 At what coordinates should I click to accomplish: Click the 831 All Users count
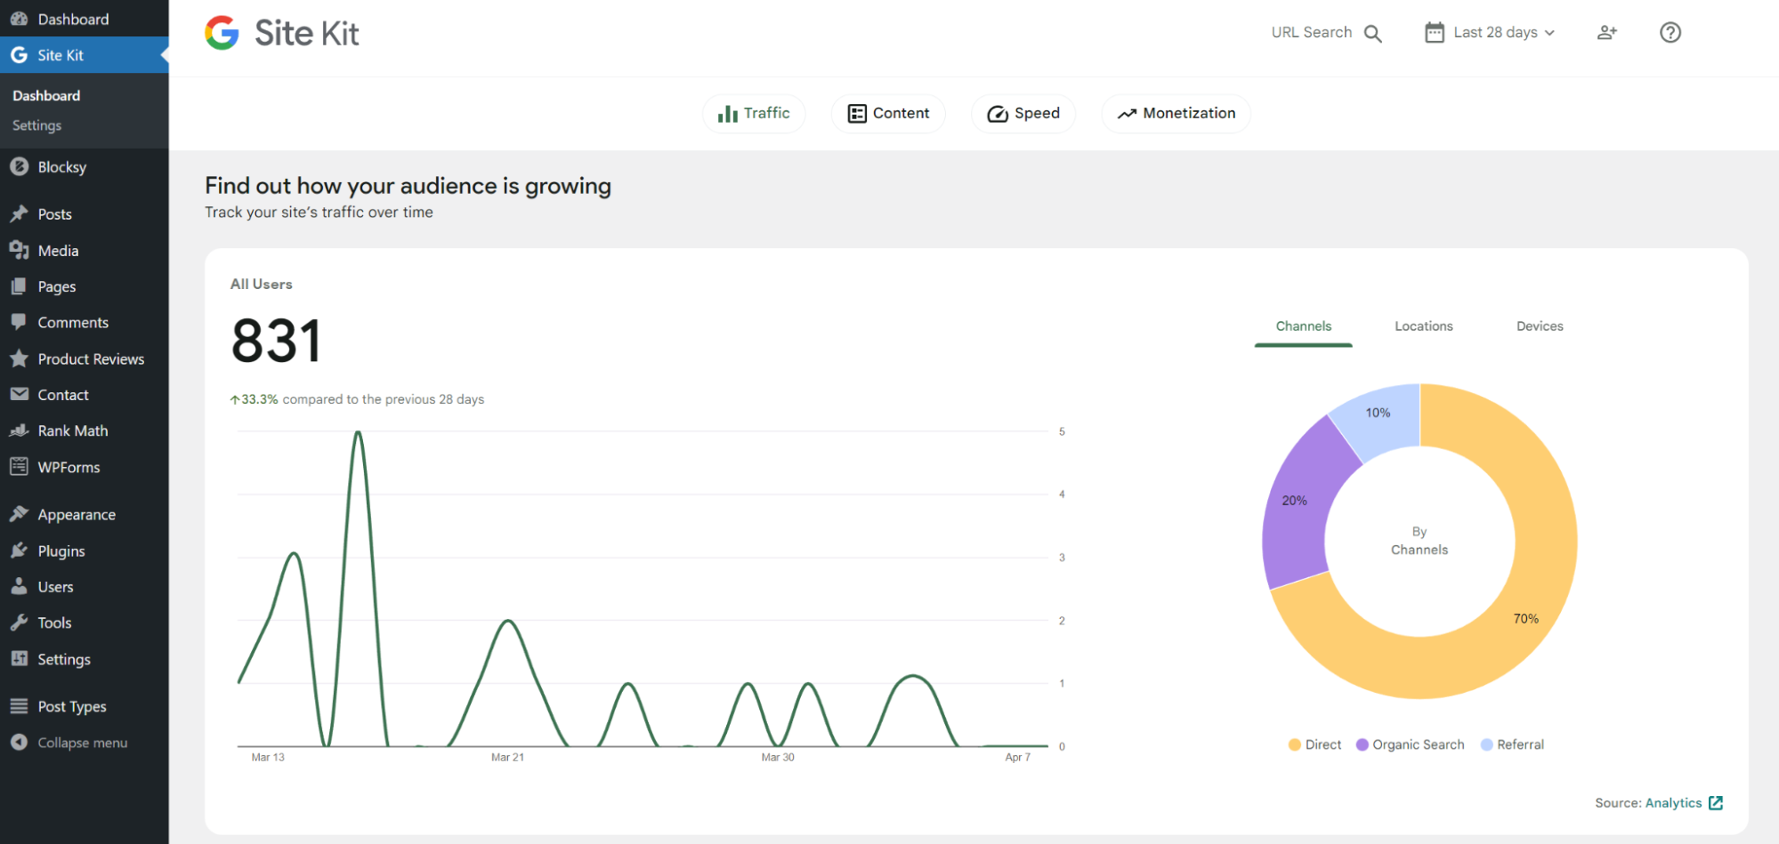[x=276, y=342]
